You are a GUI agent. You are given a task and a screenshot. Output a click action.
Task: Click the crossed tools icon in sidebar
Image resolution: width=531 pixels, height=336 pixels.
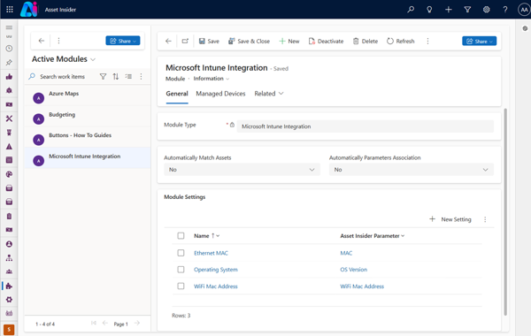click(x=9, y=118)
